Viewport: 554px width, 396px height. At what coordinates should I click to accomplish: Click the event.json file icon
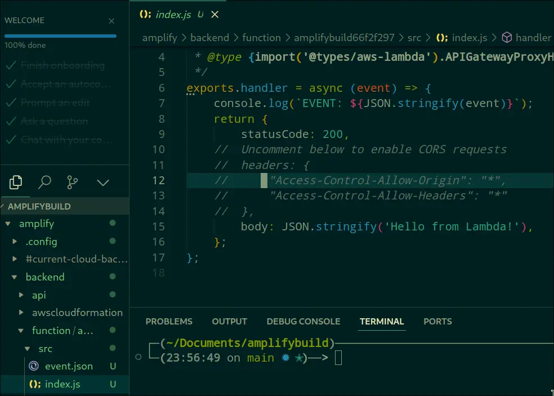(34, 366)
